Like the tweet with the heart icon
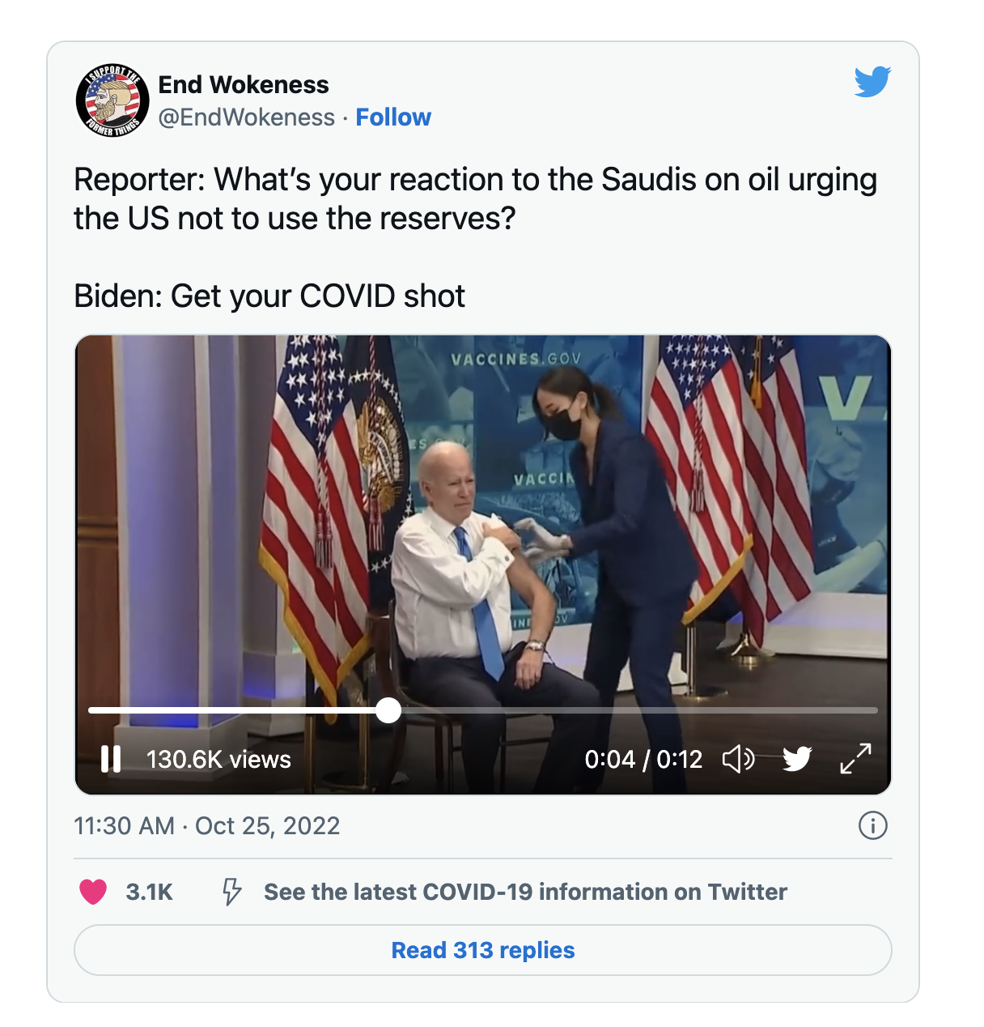Screen dimensions: 984x1027 click(x=93, y=892)
